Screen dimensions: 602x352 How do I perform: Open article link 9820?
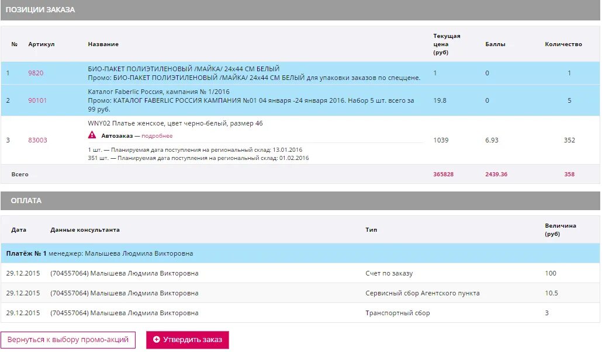pyautogui.click(x=36, y=73)
